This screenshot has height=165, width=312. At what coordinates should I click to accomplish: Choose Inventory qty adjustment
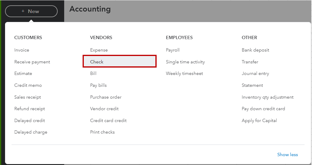(267, 97)
